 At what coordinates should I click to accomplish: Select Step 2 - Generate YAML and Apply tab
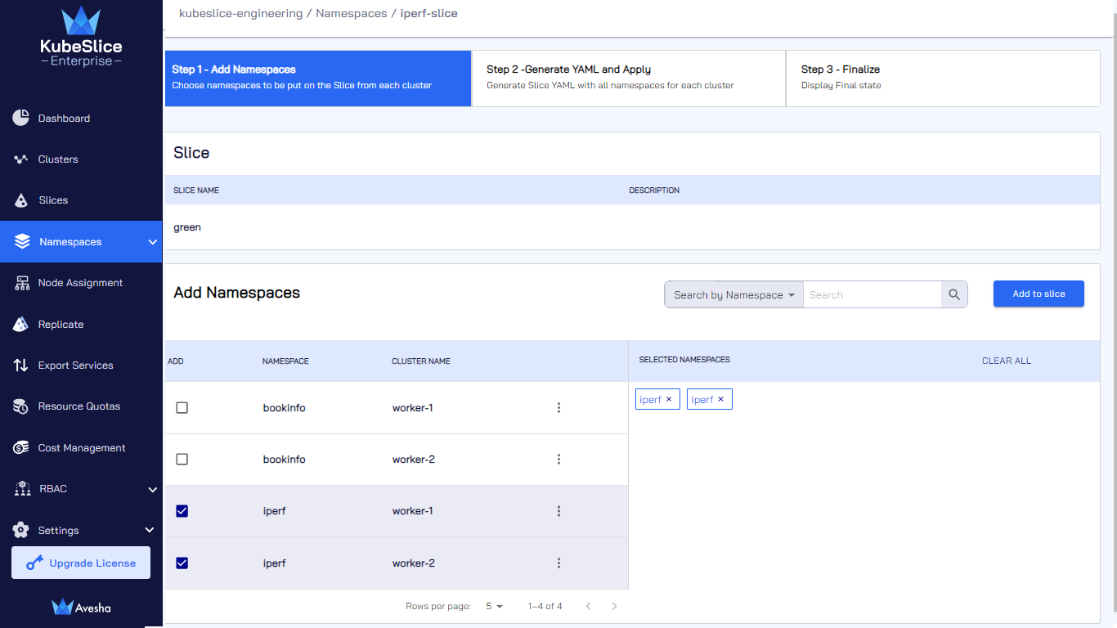click(x=629, y=78)
